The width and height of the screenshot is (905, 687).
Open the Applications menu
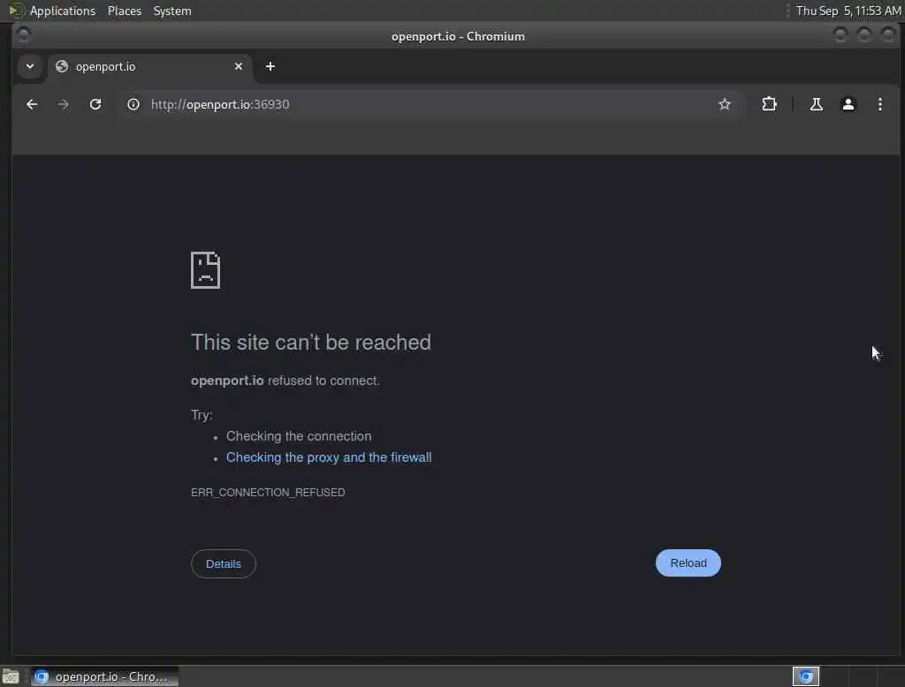click(x=63, y=11)
